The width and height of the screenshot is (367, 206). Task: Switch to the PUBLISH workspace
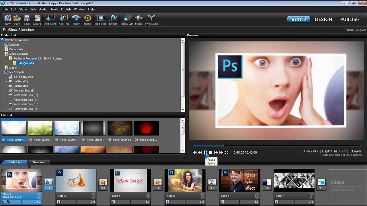coord(350,19)
